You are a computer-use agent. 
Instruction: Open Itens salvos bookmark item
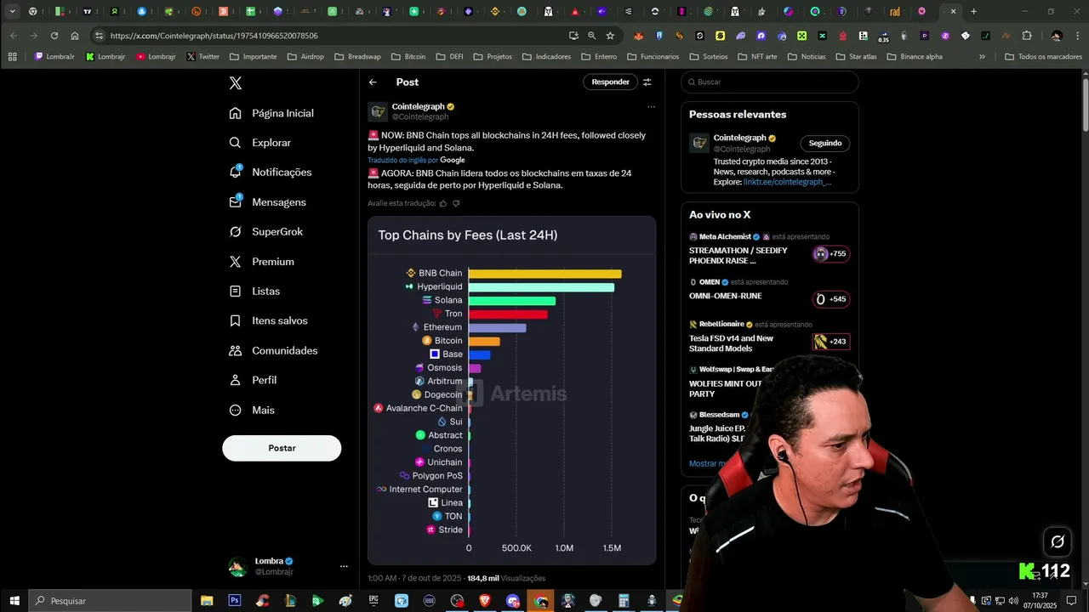click(x=268, y=320)
